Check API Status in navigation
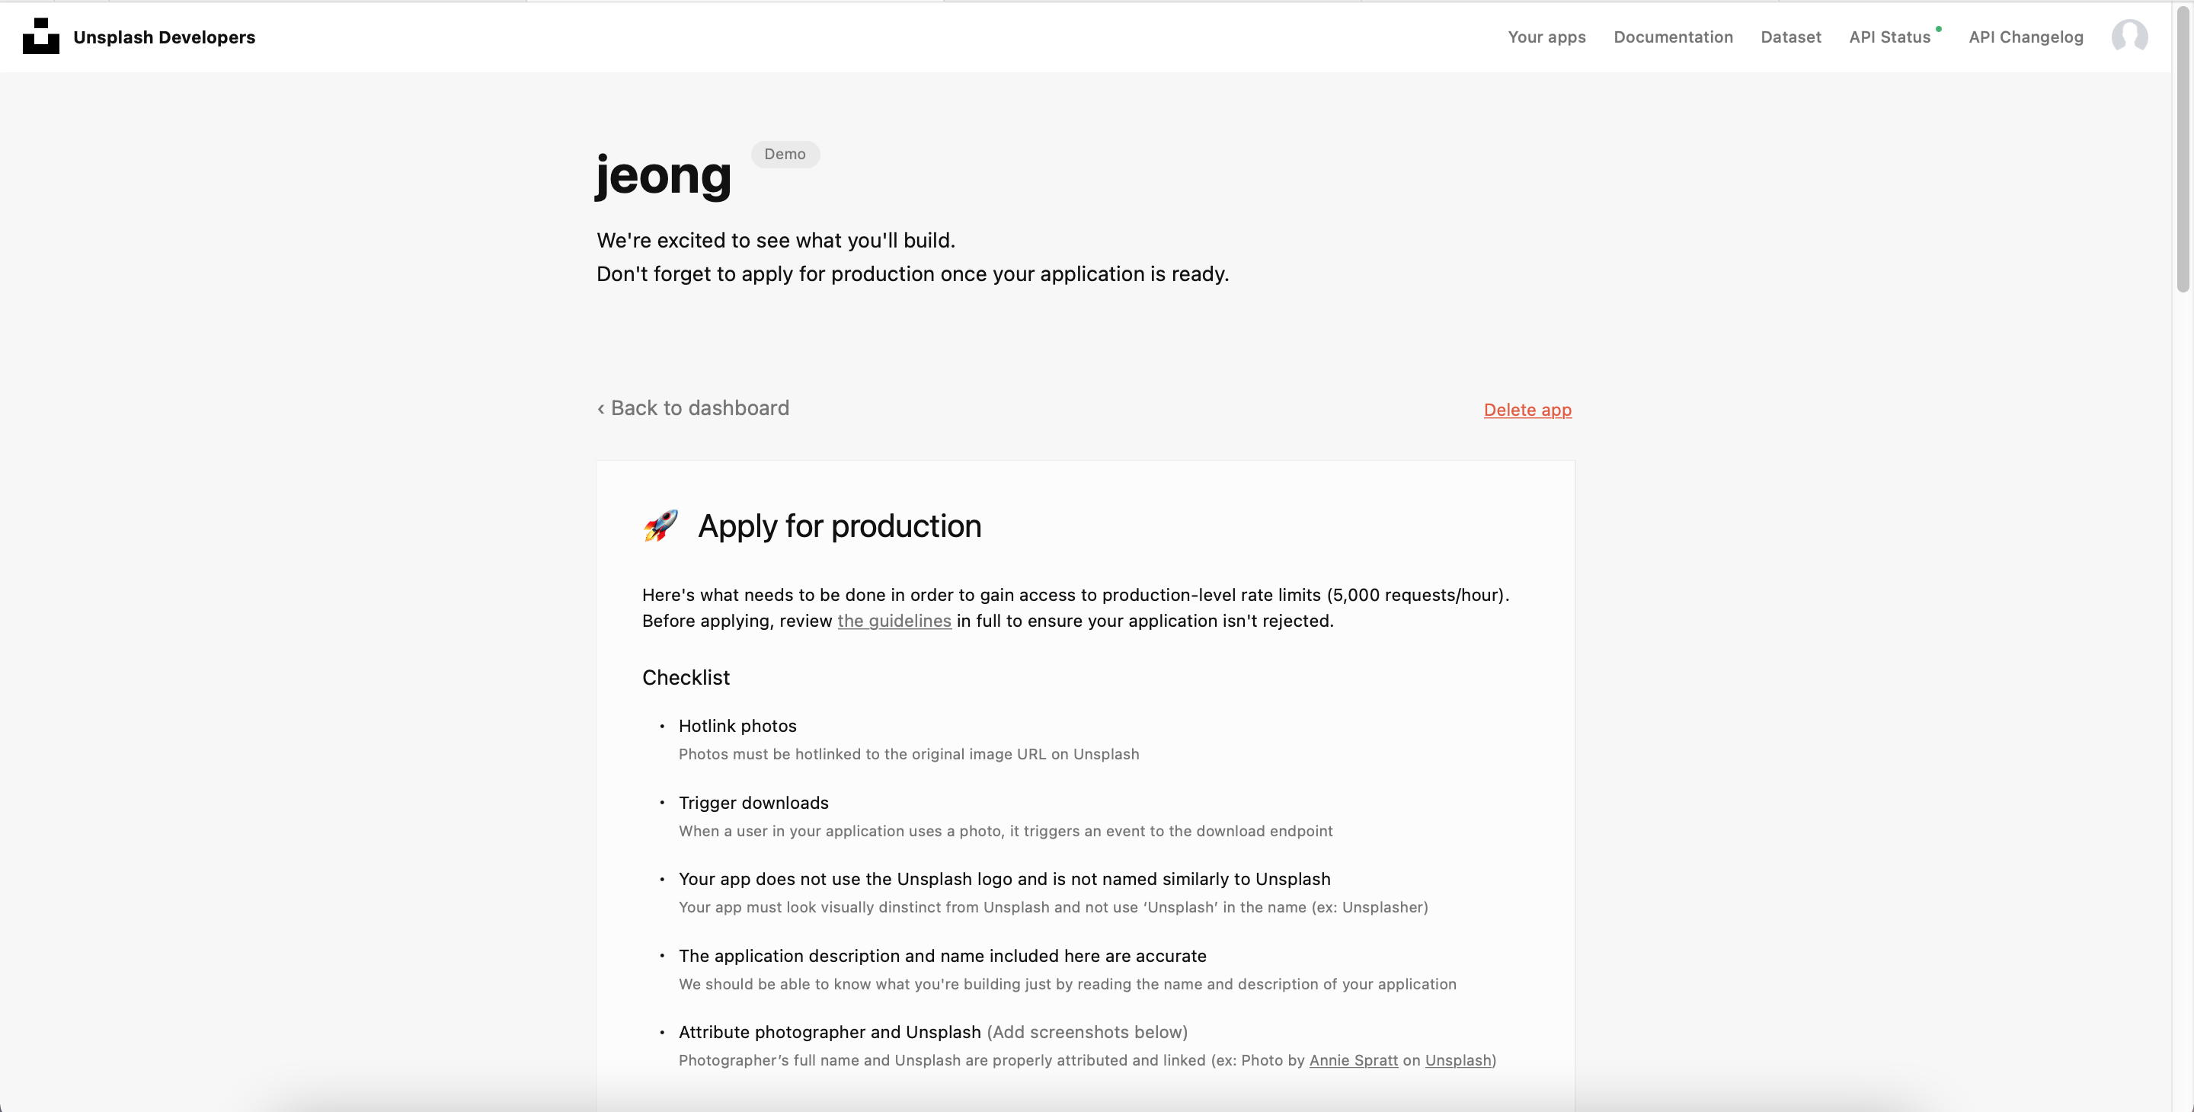Viewport: 2194px width, 1112px height. coord(1889,37)
